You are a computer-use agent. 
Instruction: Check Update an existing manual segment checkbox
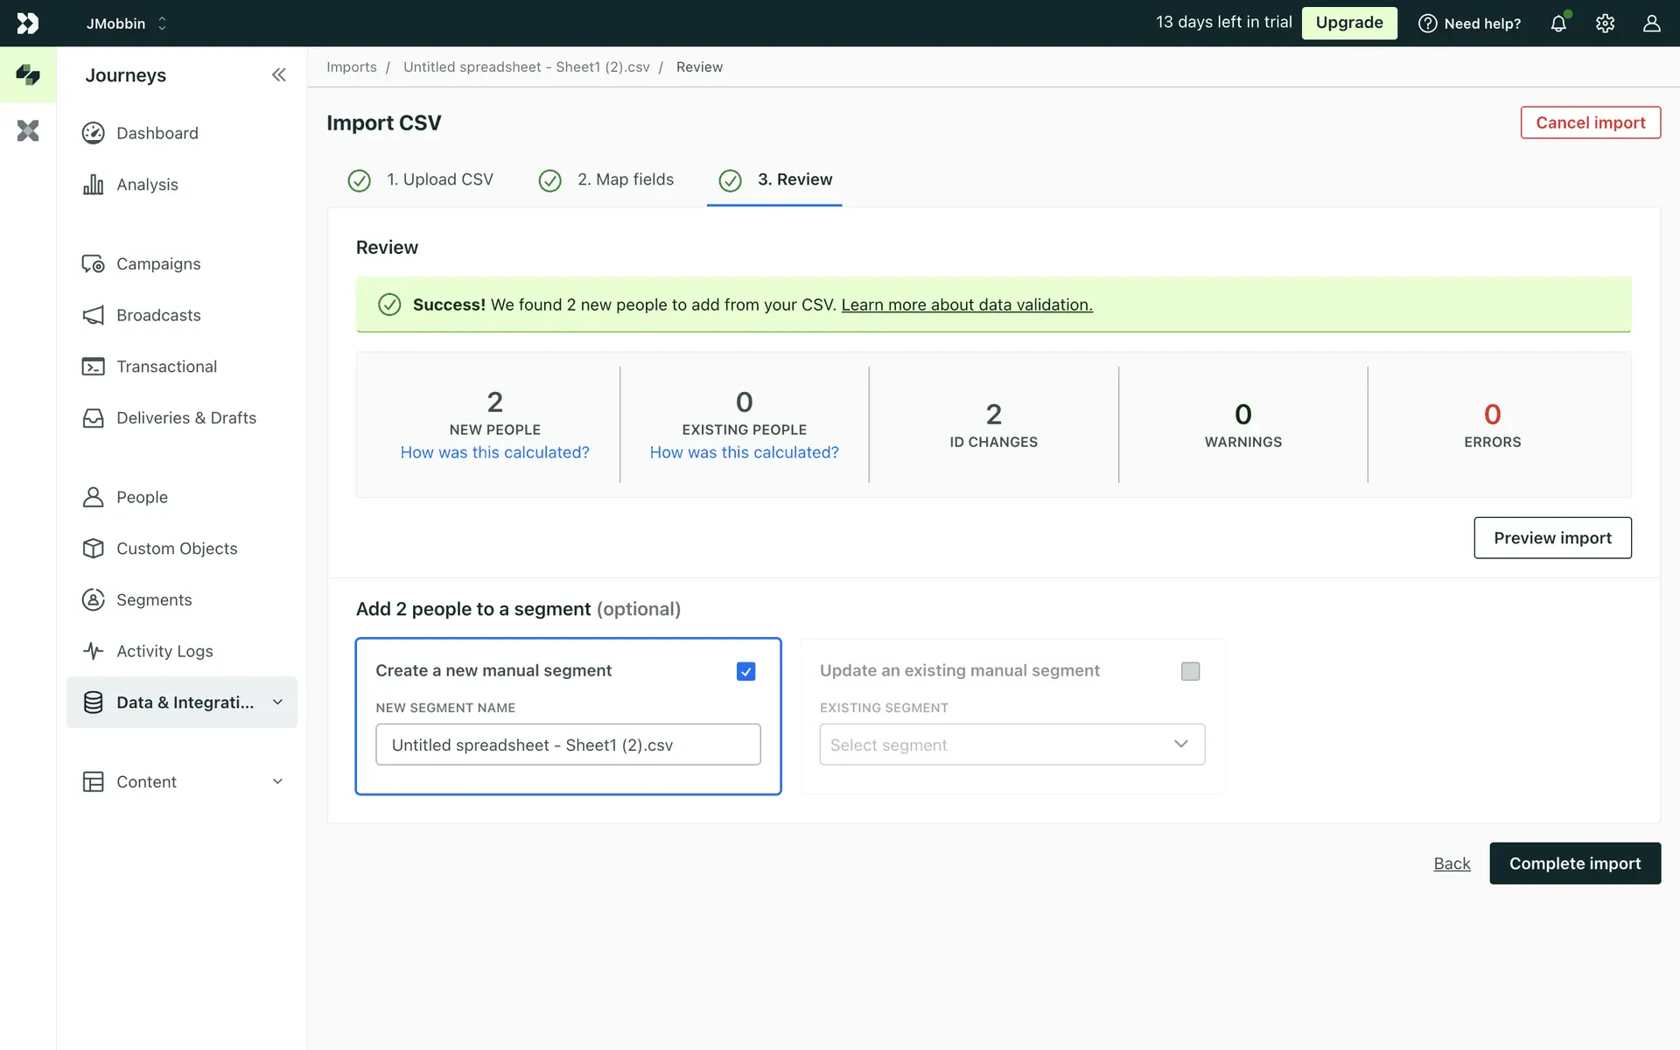1190,671
